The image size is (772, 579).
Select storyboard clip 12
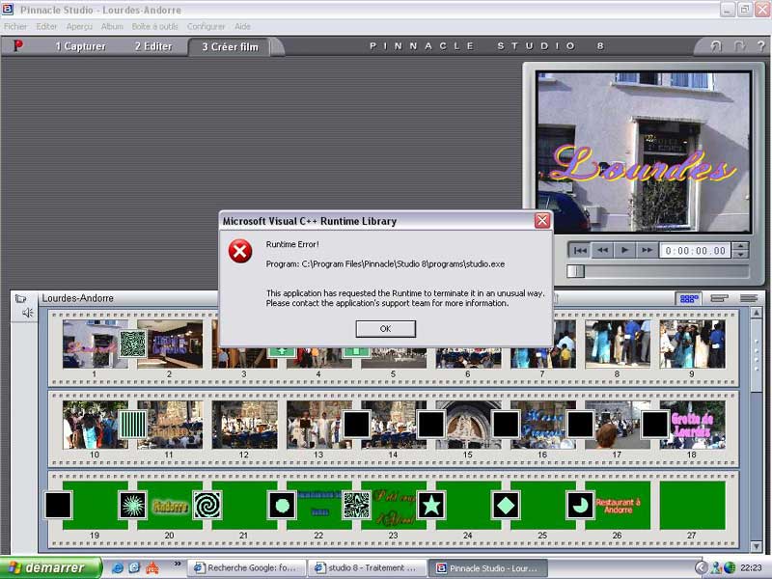point(245,425)
